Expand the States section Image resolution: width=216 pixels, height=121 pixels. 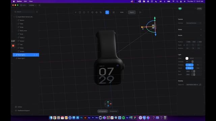(201, 30)
